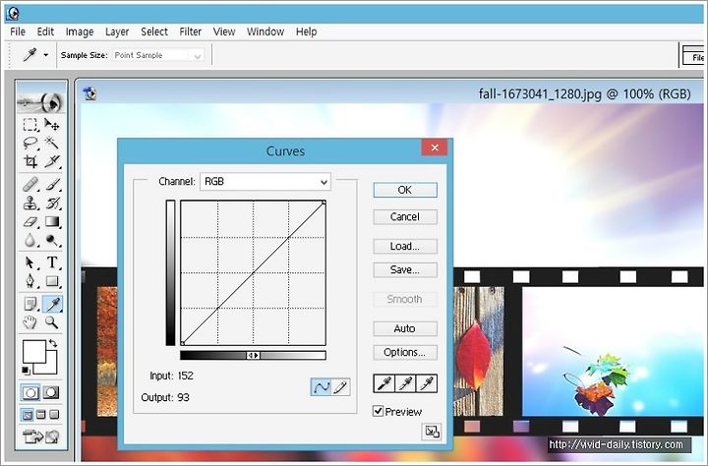Reset default foreground and background colors
This screenshot has height=466, width=708.
pyautogui.click(x=26, y=371)
